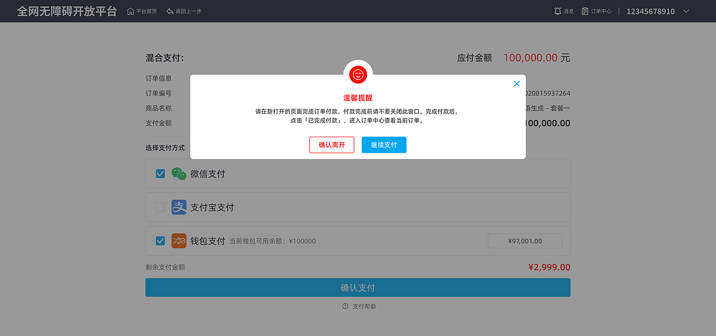Click the Alipay logo icon
The height and width of the screenshot is (336, 716).
click(x=179, y=207)
